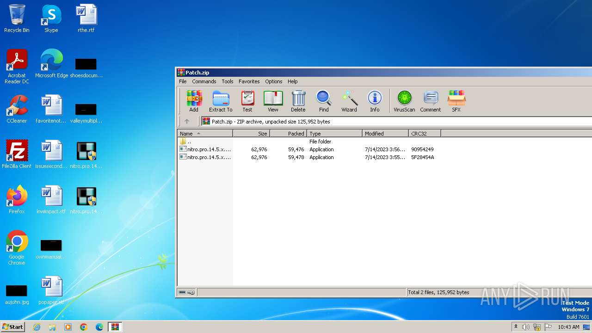Open media player from taskbar
This screenshot has width=592, height=333.
click(68, 327)
